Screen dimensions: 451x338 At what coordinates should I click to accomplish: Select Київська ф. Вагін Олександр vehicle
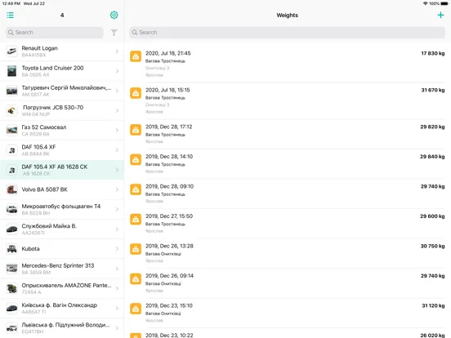tap(62, 308)
